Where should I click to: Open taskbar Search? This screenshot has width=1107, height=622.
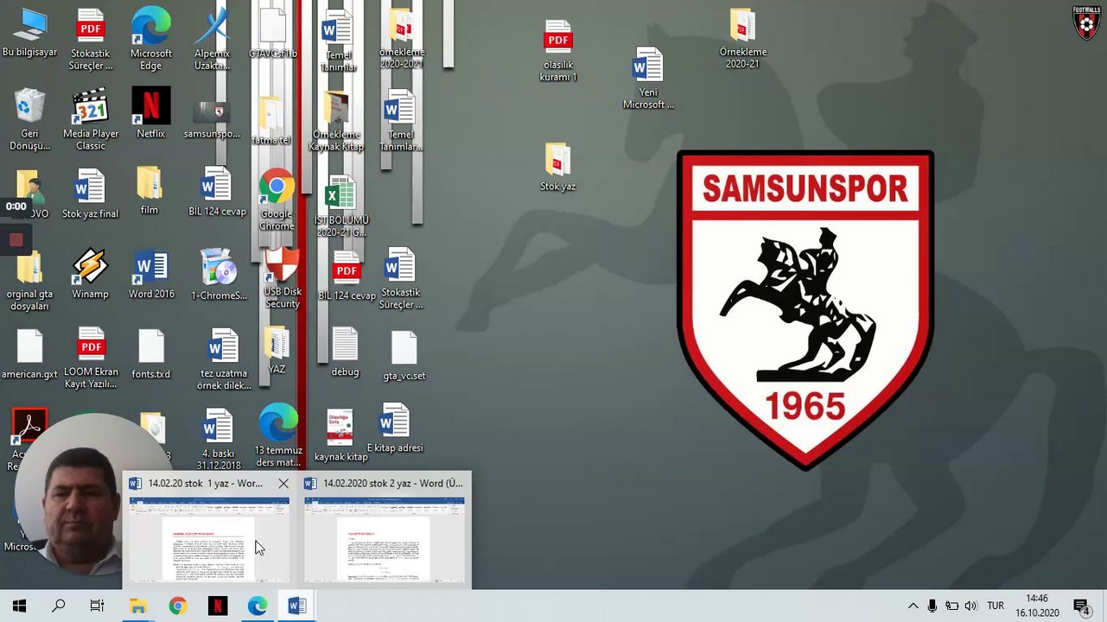click(x=59, y=606)
